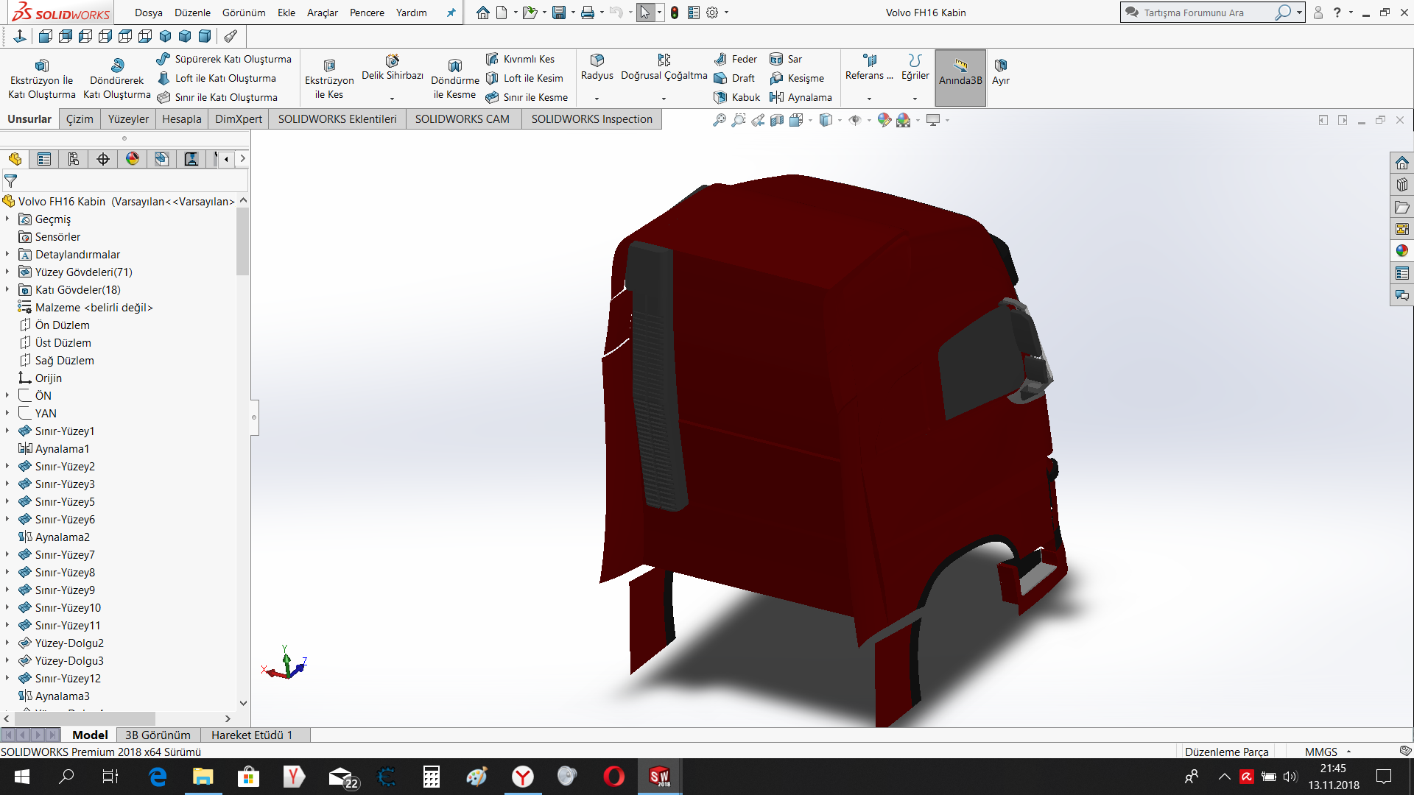Image resolution: width=1414 pixels, height=795 pixels.
Task: Open SOLIDWORKS Forum task pane icon
Action: (x=1401, y=295)
